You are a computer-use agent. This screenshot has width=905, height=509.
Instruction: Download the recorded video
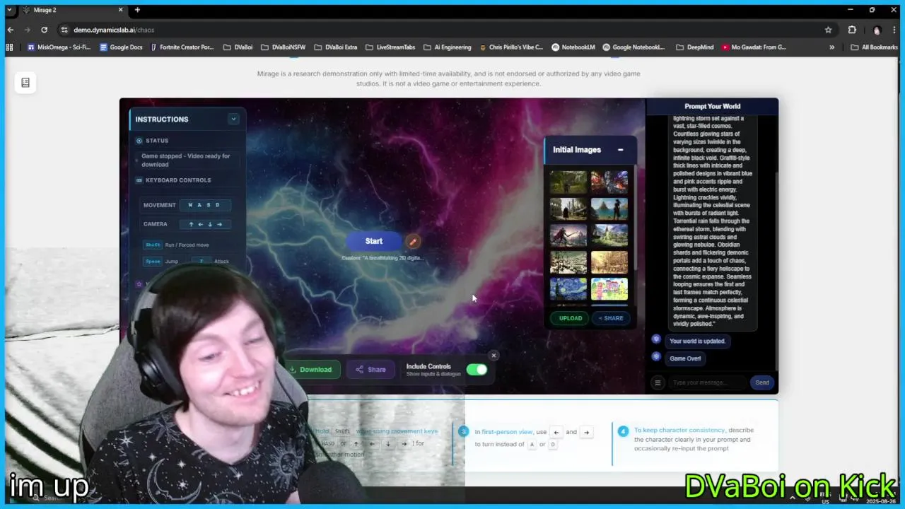pos(312,369)
